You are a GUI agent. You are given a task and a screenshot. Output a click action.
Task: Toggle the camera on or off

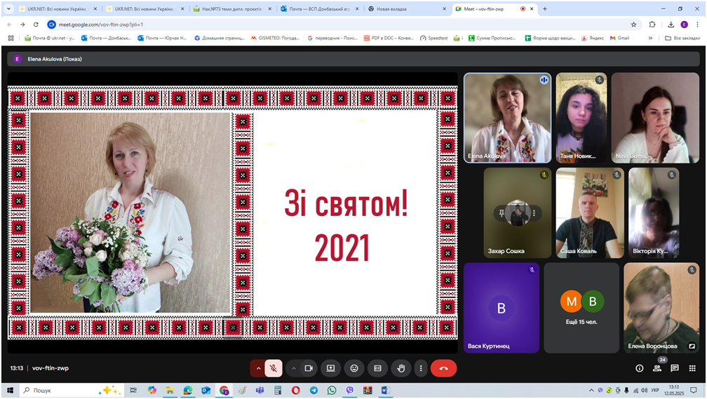[309, 368]
